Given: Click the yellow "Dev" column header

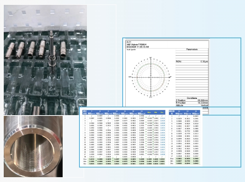Looking at the screenshot, I should [162, 113].
